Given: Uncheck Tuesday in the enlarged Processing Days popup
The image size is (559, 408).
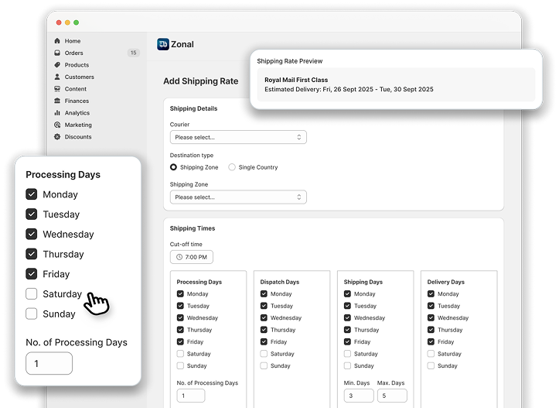Looking at the screenshot, I should [32, 214].
